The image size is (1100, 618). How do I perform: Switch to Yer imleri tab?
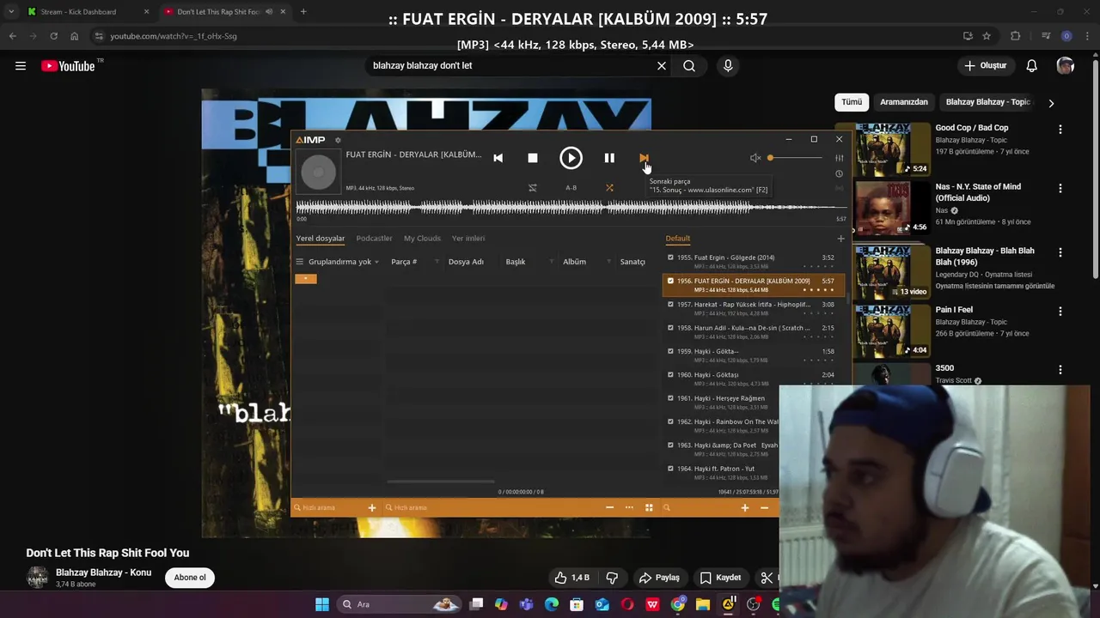pos(468,239)
